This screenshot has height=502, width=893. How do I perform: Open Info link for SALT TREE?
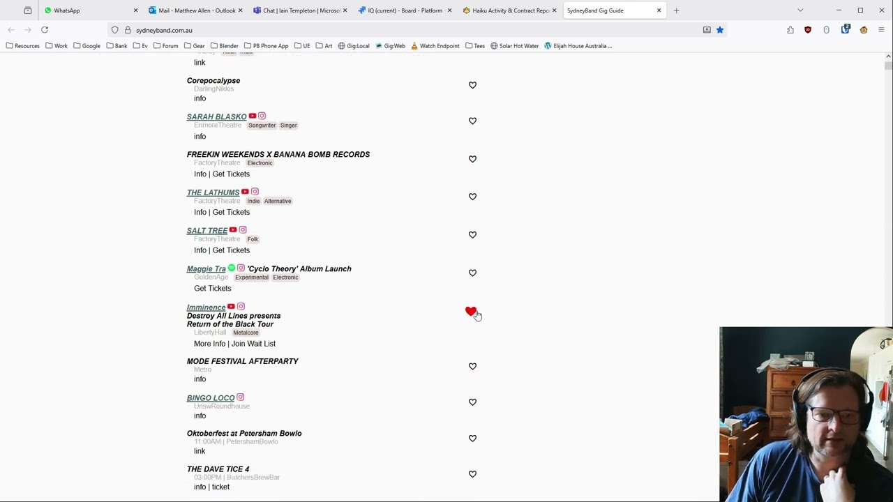200,250
